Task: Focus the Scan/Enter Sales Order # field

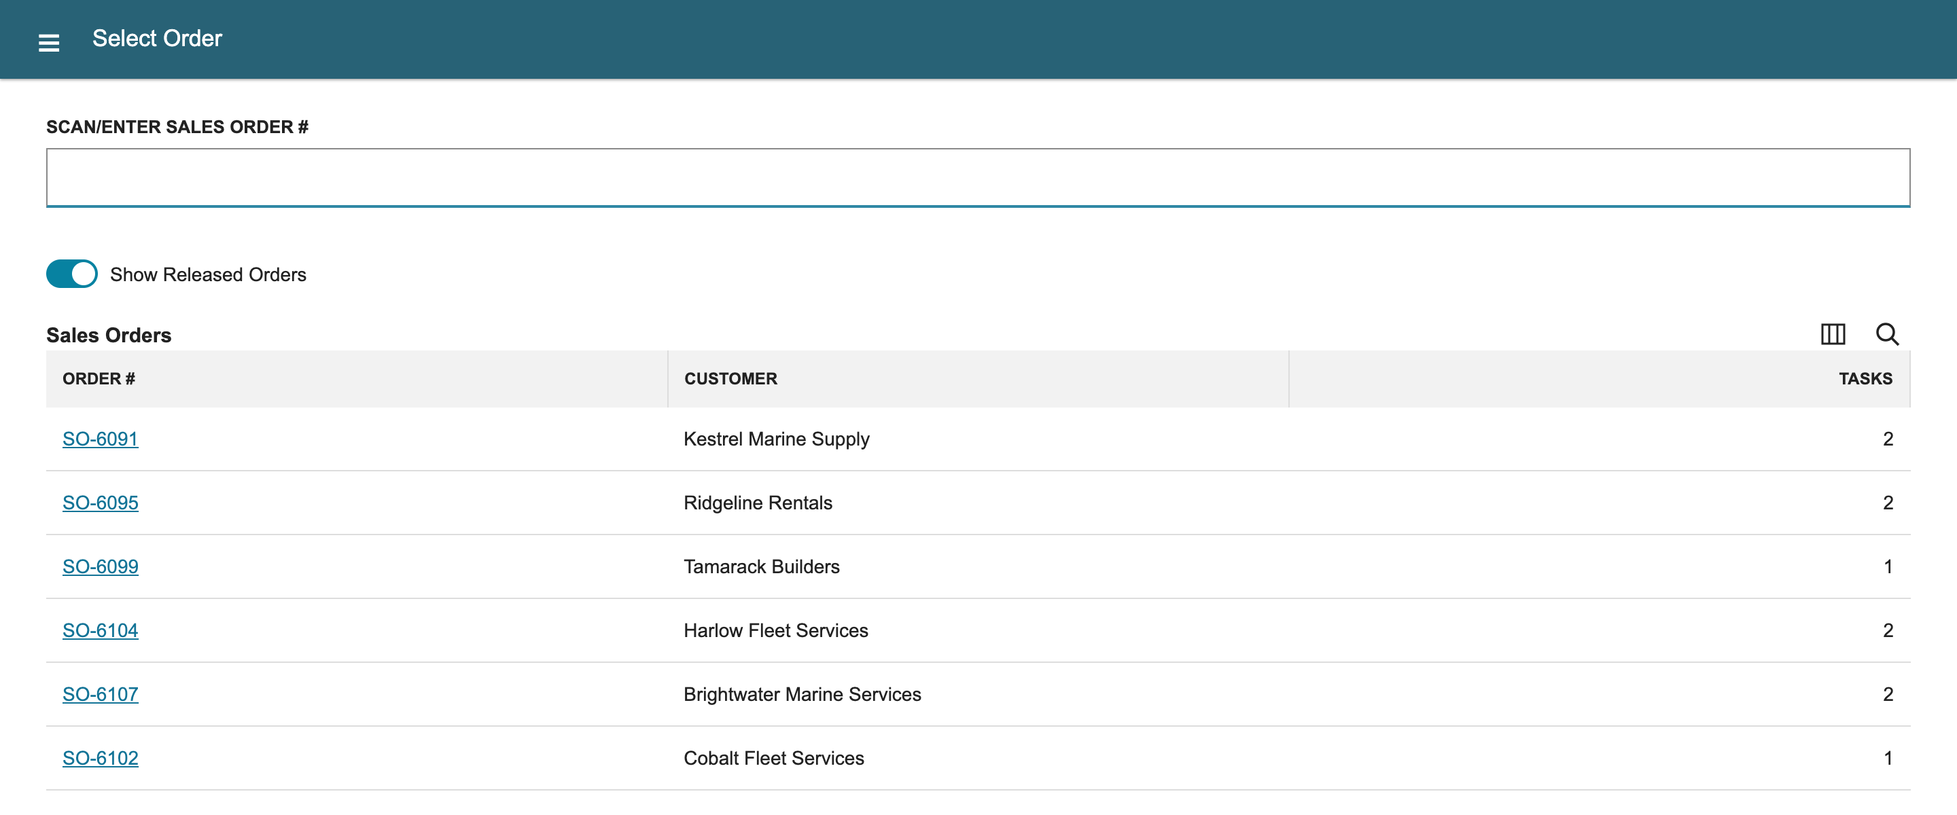Action: (x=978, y=178)
